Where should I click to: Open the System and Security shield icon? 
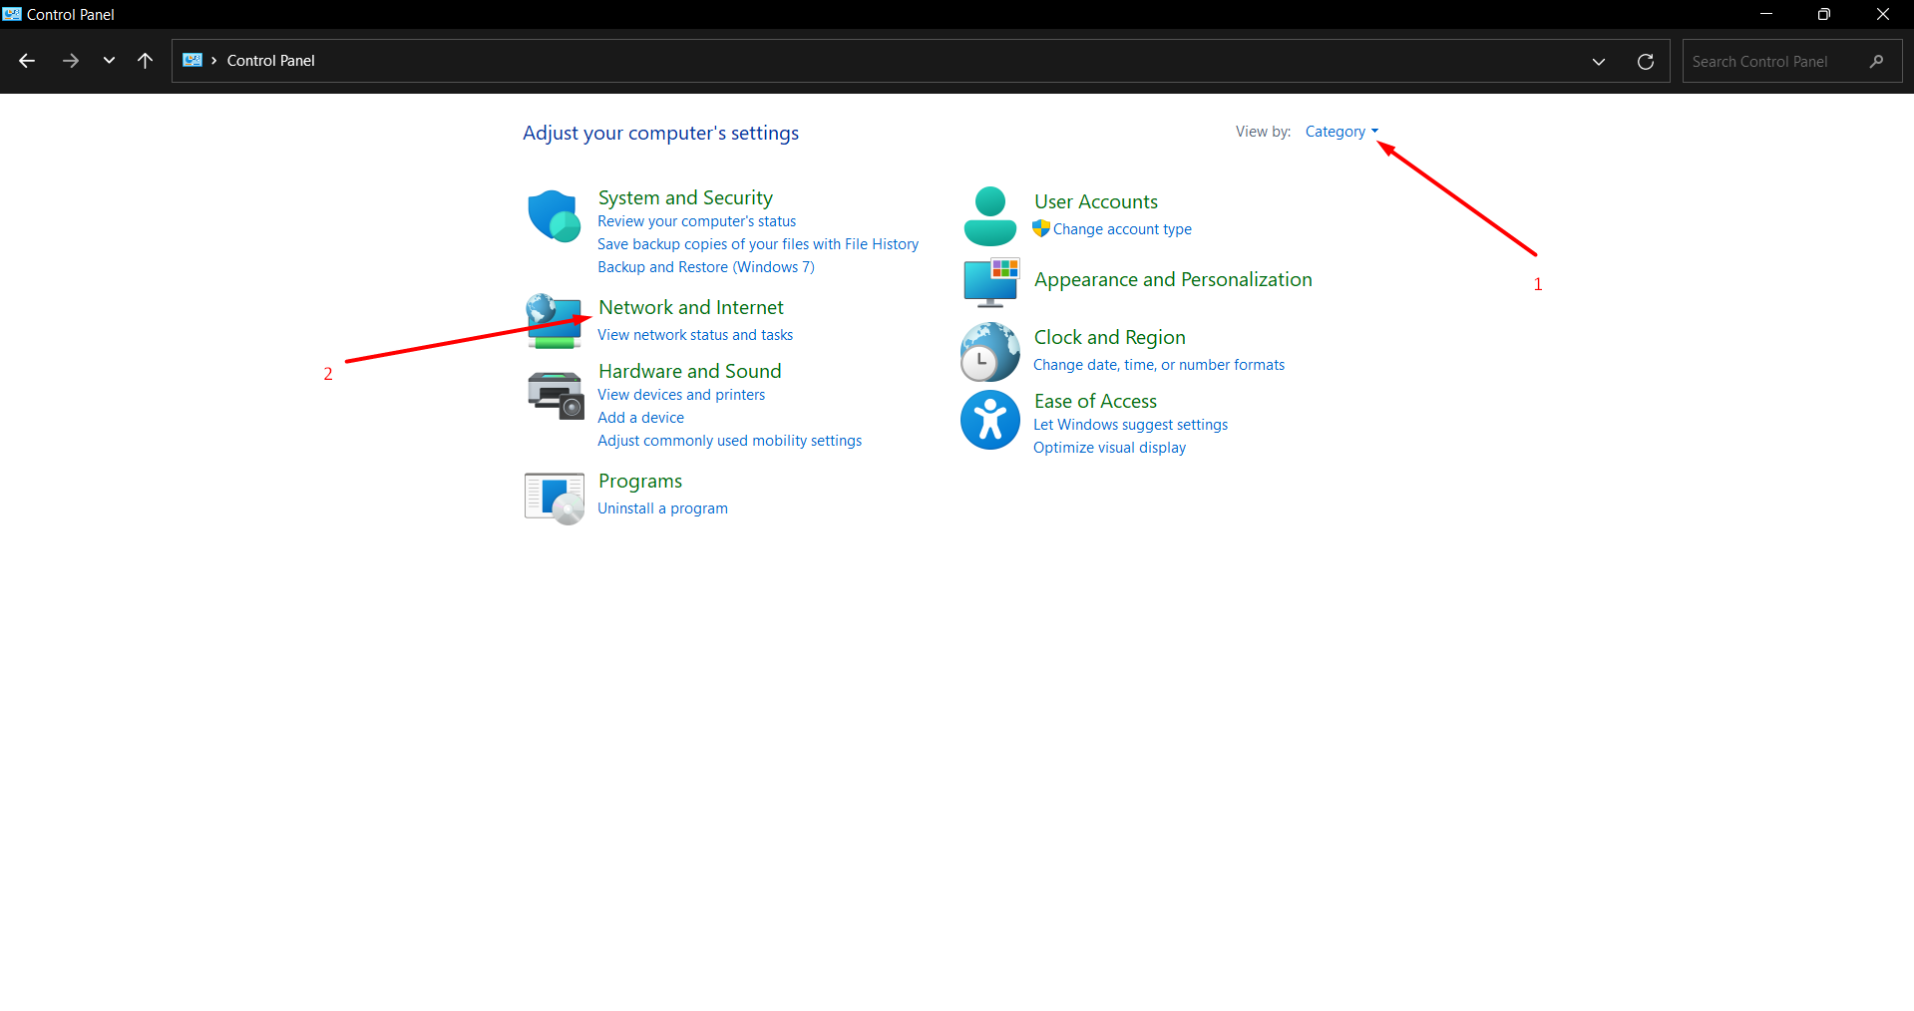click(554, 216)
